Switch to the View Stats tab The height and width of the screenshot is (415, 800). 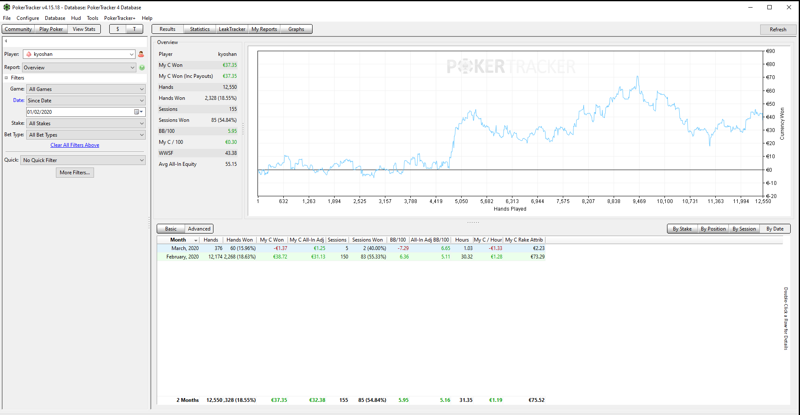tap(84, 29)
